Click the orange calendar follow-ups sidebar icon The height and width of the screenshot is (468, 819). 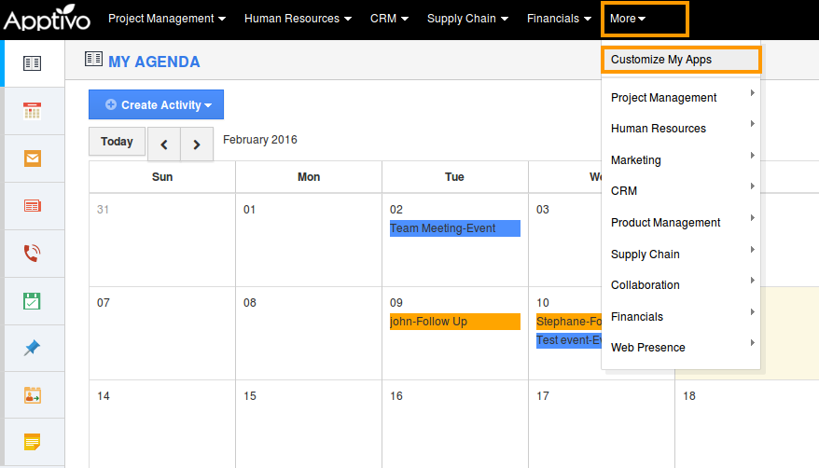[33, 395]
